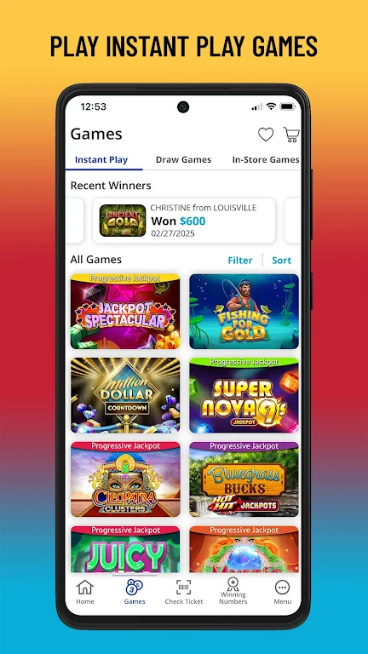Tap the heart favorites icon
The width and height of the screenshot is (368, 654).
(266, 135)
